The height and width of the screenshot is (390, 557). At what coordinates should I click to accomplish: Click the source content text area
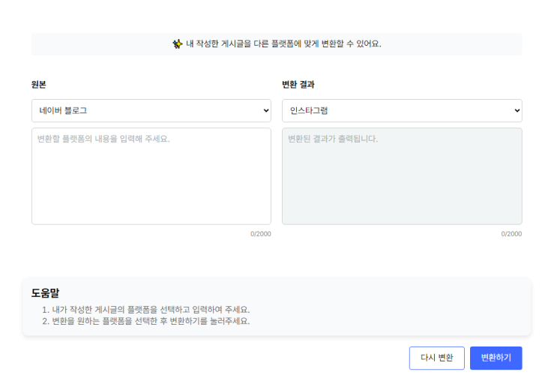point(151,176)
